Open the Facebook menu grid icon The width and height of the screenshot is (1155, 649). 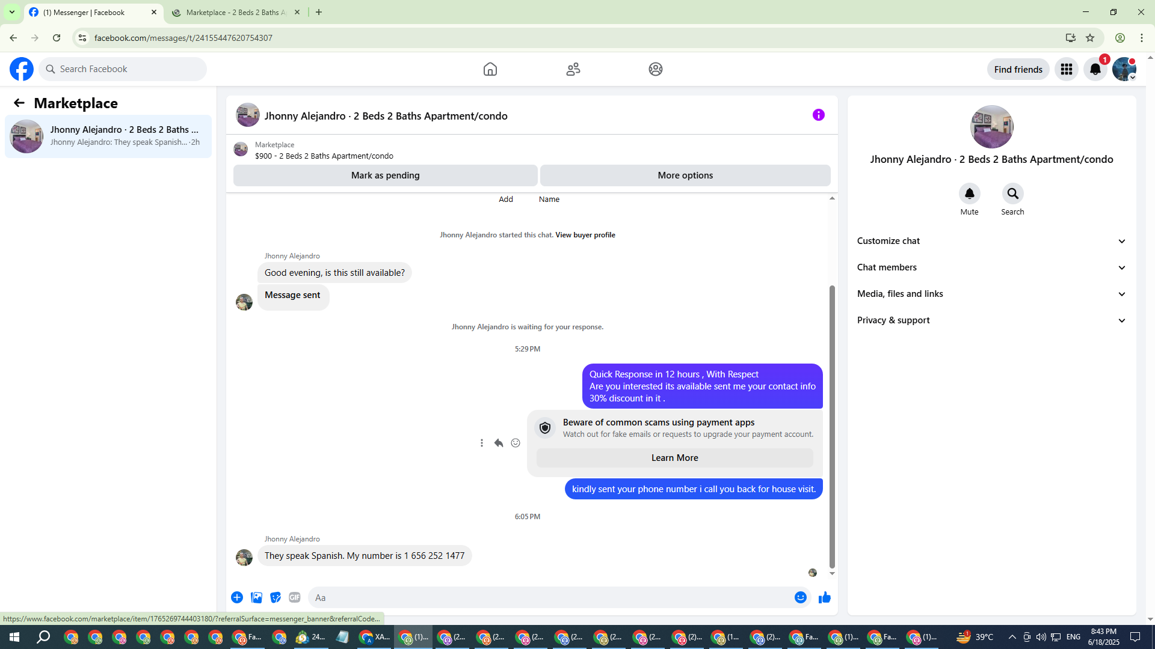point(1067,69)
